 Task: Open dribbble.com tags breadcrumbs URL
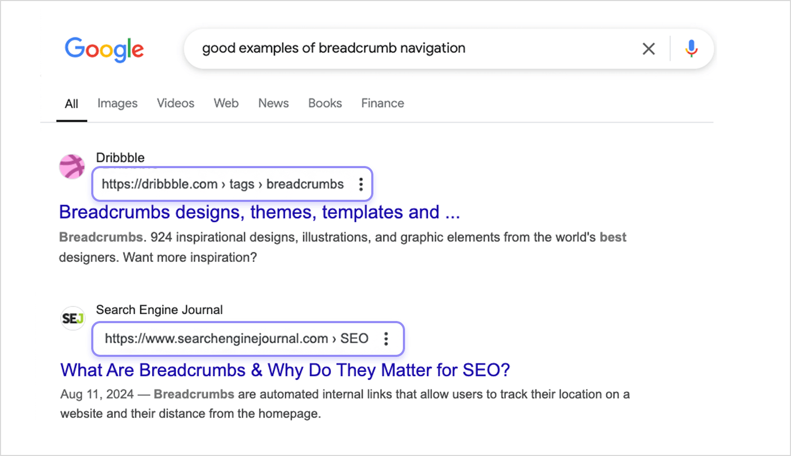pyautogui.click(x=223, y=184)
